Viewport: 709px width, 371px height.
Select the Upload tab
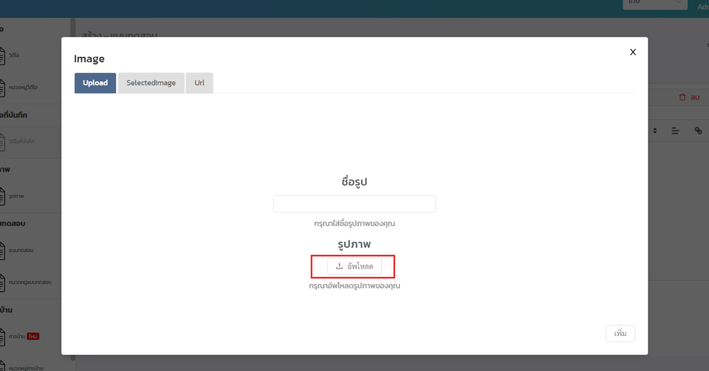tap(95, 83)
